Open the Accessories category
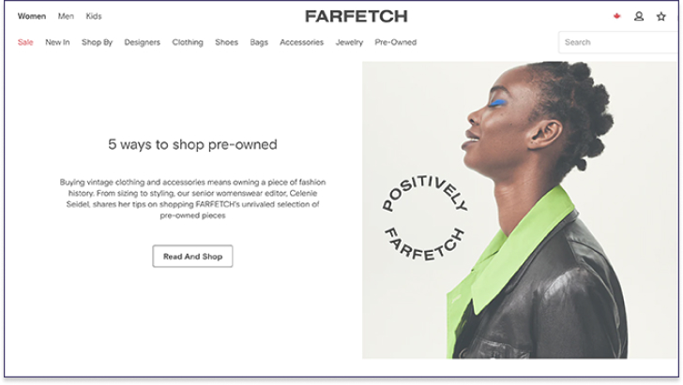683x385 pixels. pyautogui.click(x=302, y=42)
